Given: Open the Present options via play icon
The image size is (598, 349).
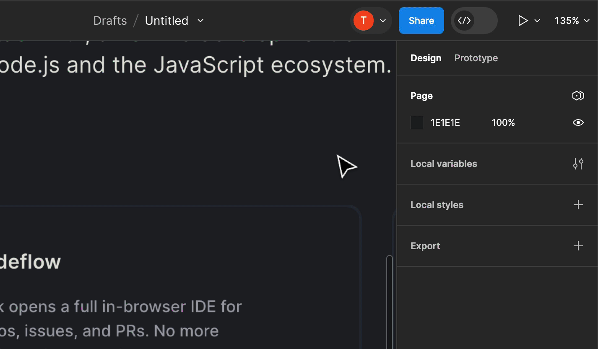Looking at the screenshot, I should tap(522, 20).
